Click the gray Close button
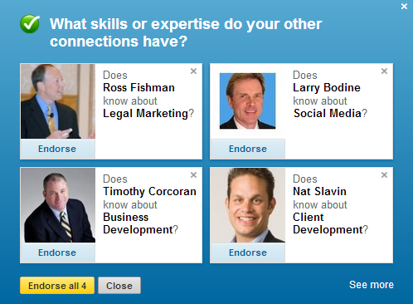 tap(119, 286)
